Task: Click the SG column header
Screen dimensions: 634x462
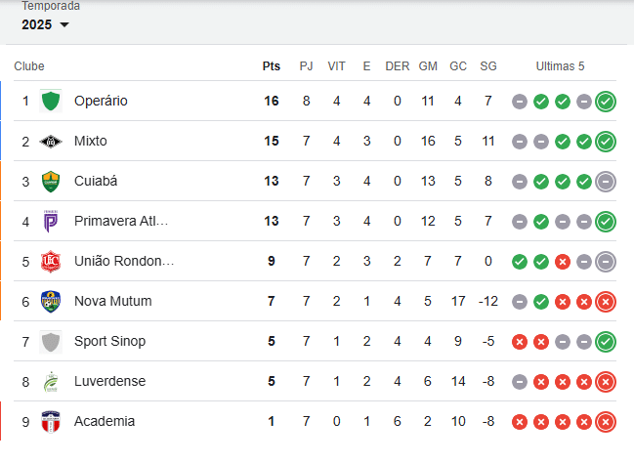Action: [488, 66]
